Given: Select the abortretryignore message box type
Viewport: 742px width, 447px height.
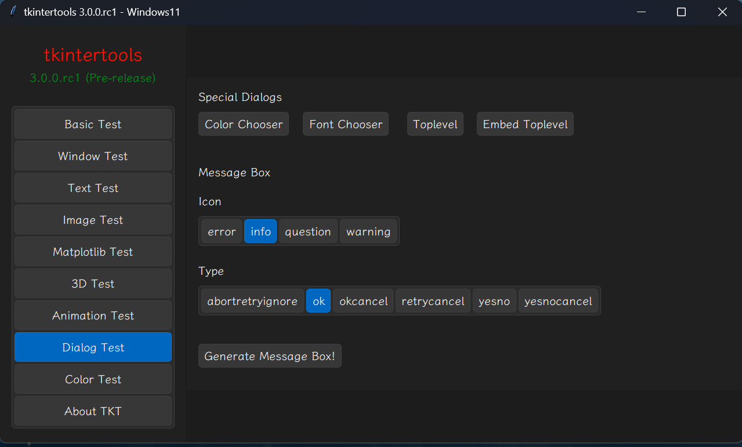Looking at the screenshot, I should pos(252,300).
